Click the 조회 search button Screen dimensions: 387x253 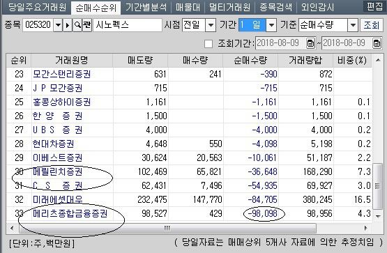tap(372, 25)
